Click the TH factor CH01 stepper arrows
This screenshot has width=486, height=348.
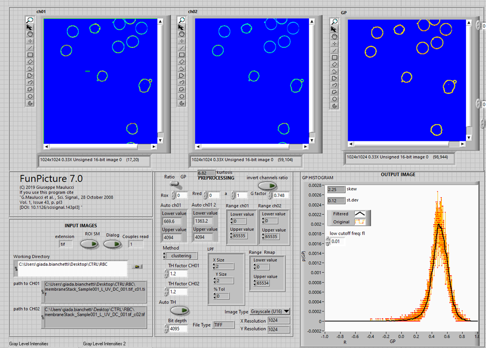click(166, 273)
